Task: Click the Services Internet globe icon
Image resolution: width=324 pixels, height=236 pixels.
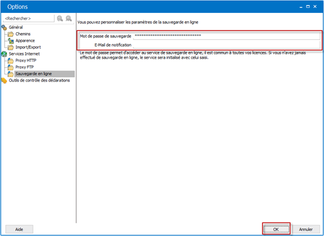Action: pyautogui.click(x=4, y=54)
